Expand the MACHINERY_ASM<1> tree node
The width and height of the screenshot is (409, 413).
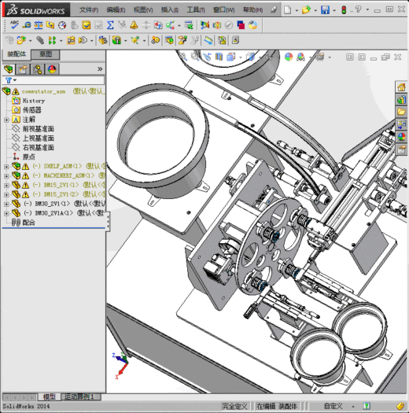(6, 176)
